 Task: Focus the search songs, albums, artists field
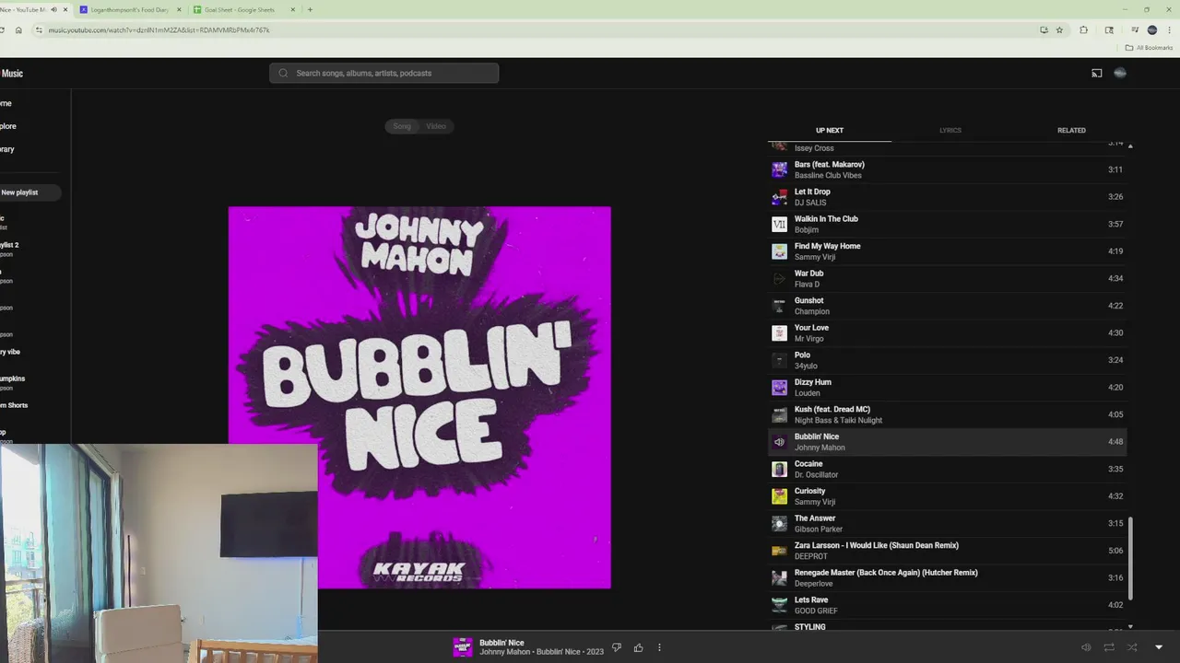384,73
